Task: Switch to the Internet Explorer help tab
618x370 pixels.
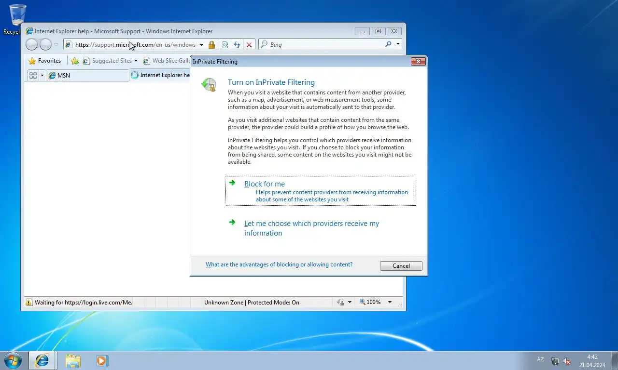Action: 160,75
